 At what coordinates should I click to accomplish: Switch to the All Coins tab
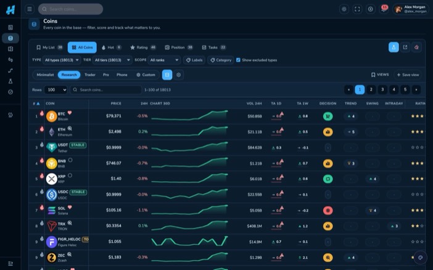pyautogui.click(x=82, y=47)
